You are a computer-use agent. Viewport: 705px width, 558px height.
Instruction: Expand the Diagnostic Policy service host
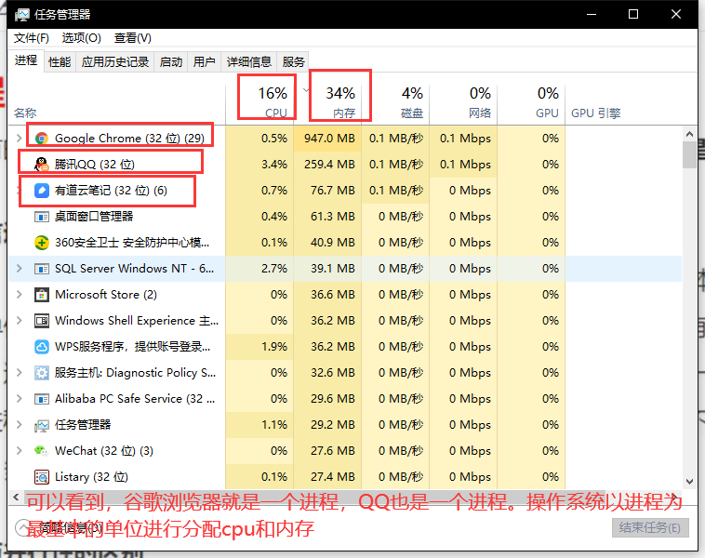click(x=19, y=373)
